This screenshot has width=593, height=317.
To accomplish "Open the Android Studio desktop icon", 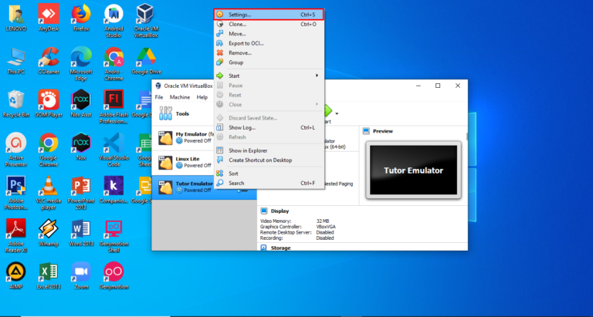I will pyautogui.click(x=114, y=21).
